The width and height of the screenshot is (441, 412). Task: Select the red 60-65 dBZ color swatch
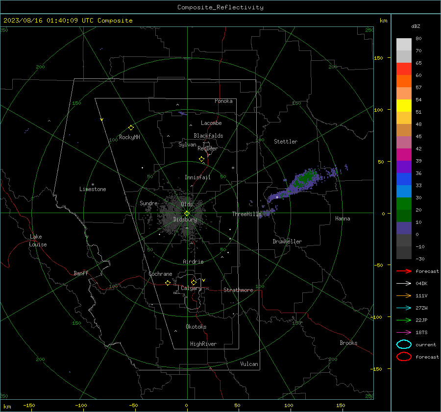coord(404,69)
